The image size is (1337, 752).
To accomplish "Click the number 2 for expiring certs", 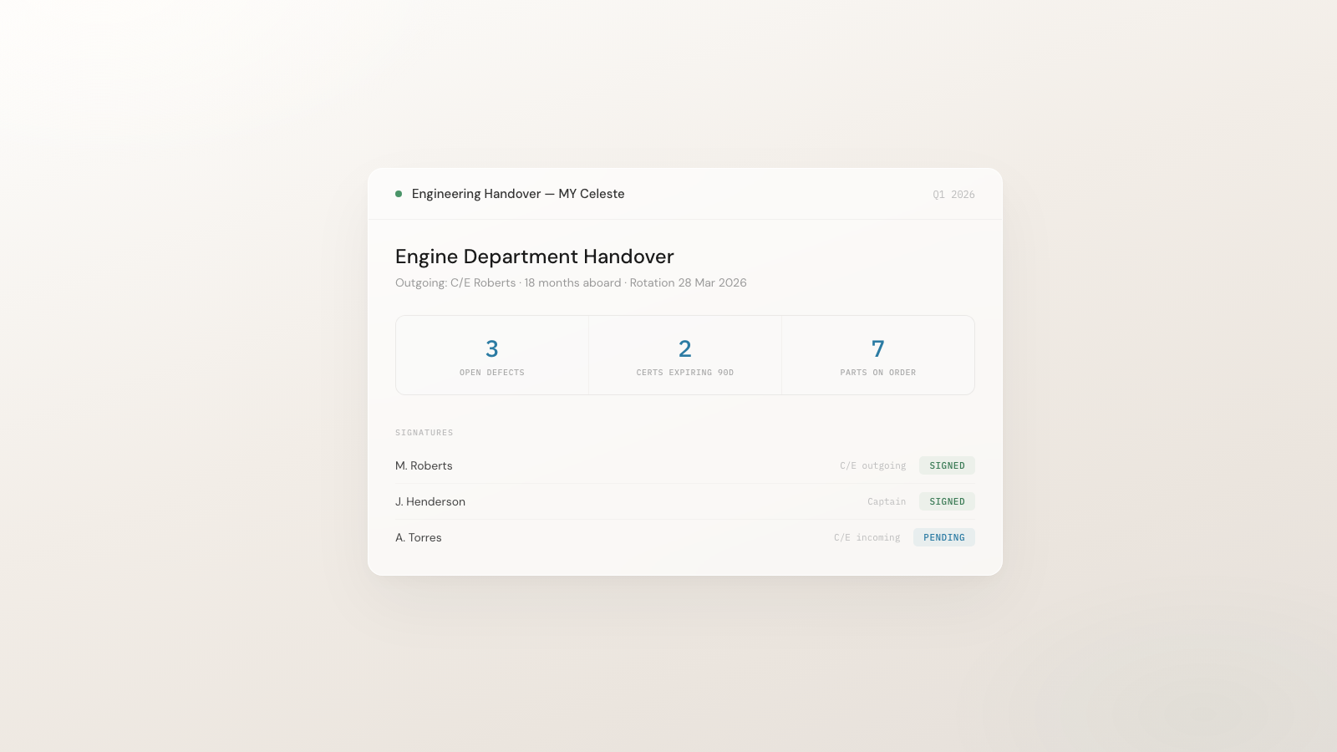I will pyautogui.click(x=684, y=348).
